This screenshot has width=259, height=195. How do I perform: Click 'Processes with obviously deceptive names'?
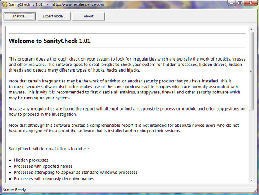(x=54, y=178)
